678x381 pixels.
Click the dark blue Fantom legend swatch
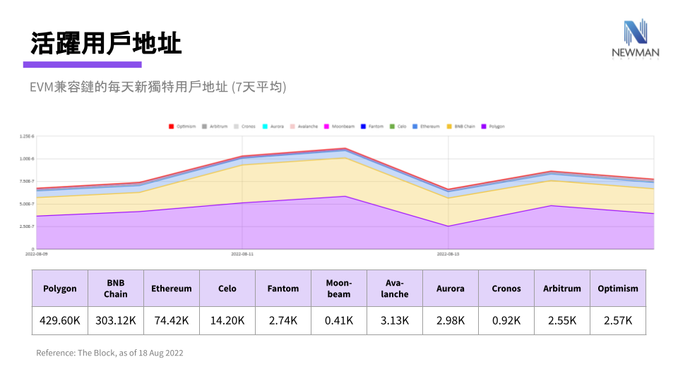point(363,126)
